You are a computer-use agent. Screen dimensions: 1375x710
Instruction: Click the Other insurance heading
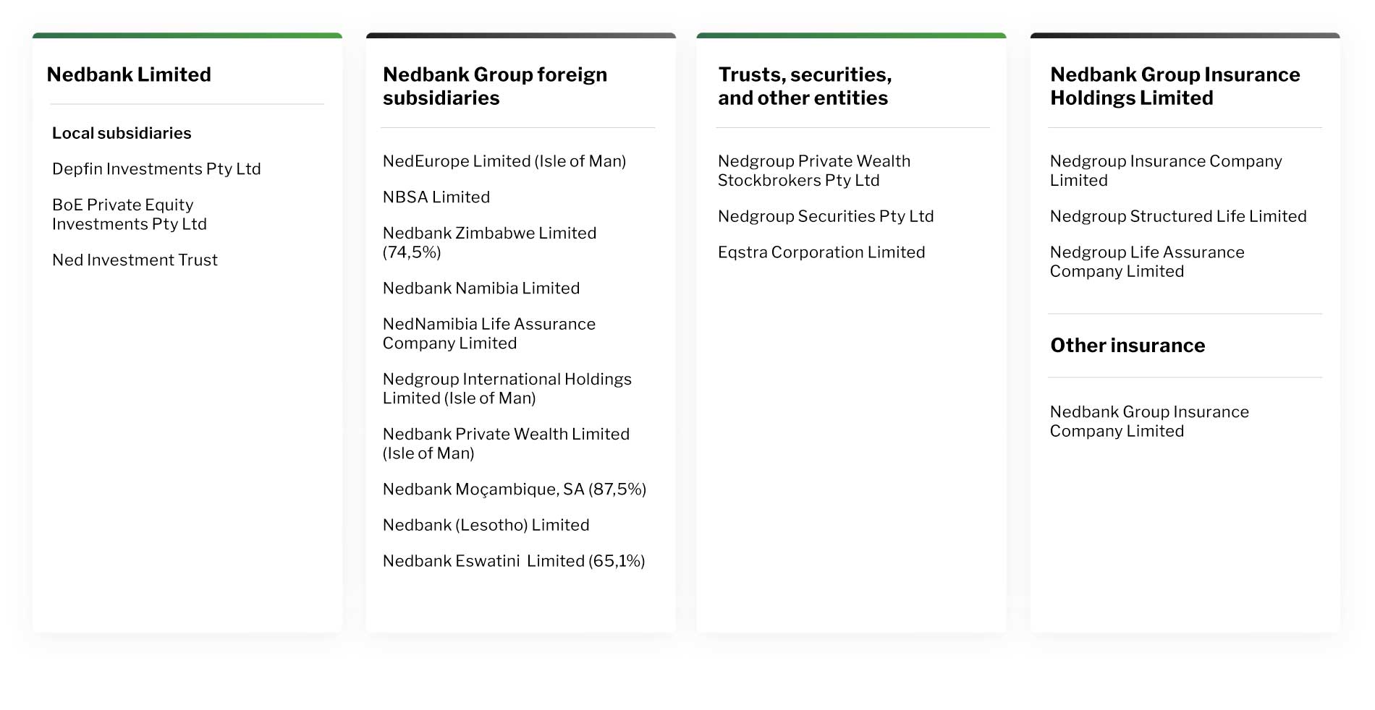click(1127, 346)
